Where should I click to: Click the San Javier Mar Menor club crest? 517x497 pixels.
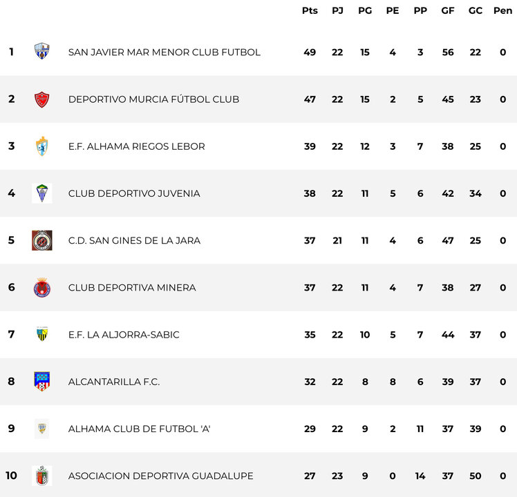click(42, 52)
